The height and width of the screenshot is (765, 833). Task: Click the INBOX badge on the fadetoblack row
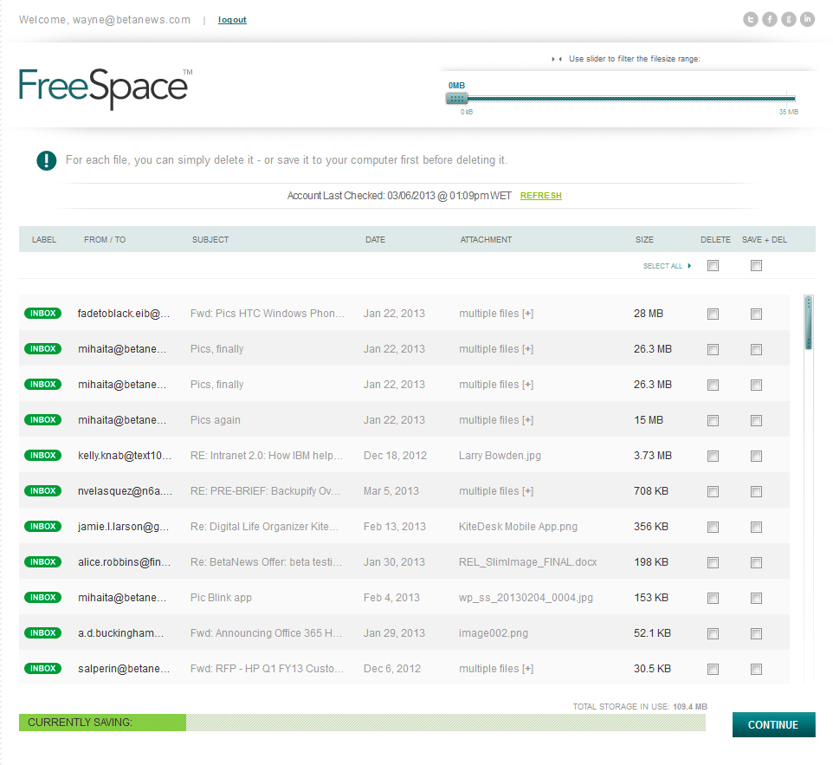point(42,313)
